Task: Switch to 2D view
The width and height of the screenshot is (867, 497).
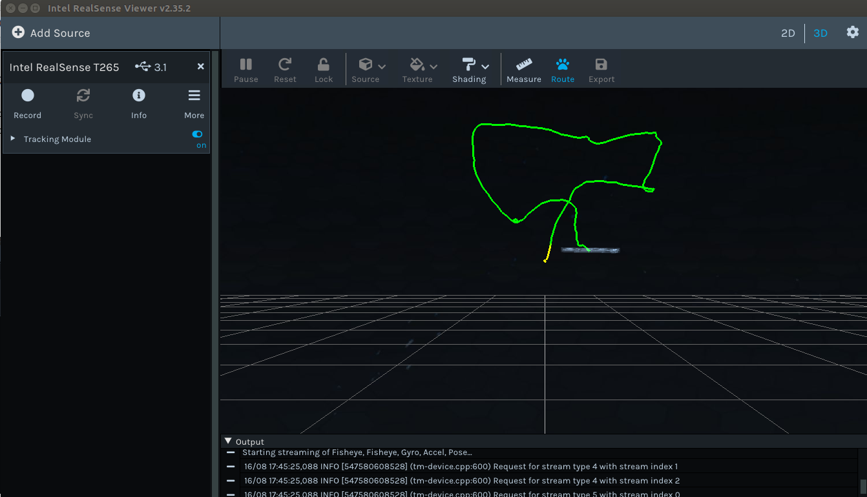Action: click(x=788, y=33)
